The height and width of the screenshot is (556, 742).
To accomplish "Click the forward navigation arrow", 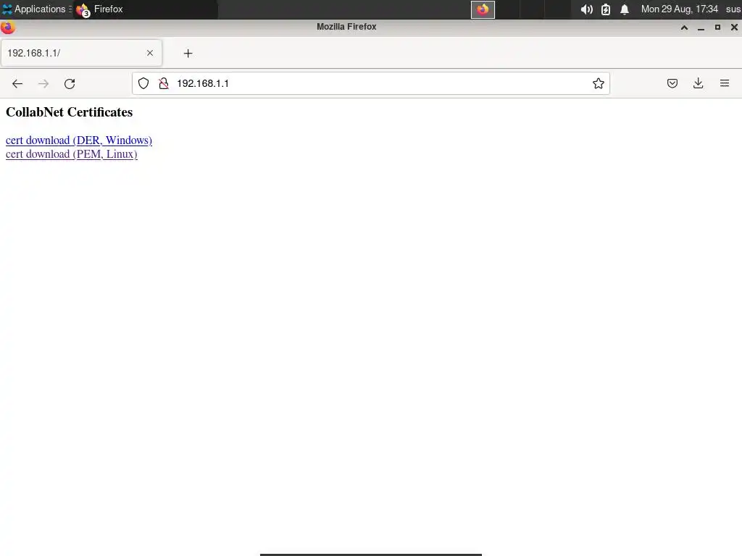I will (x=43, y=84).
